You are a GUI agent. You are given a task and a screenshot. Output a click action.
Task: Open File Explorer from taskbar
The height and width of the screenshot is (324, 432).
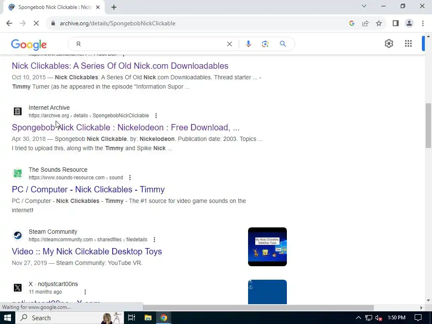click(148, 318)
